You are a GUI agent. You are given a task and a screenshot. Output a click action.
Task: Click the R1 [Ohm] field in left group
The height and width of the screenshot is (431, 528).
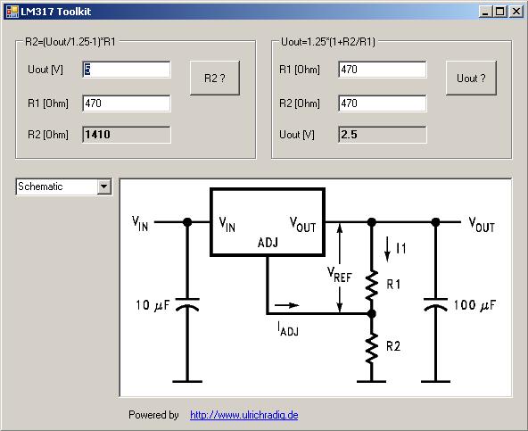tap(127, 104)
